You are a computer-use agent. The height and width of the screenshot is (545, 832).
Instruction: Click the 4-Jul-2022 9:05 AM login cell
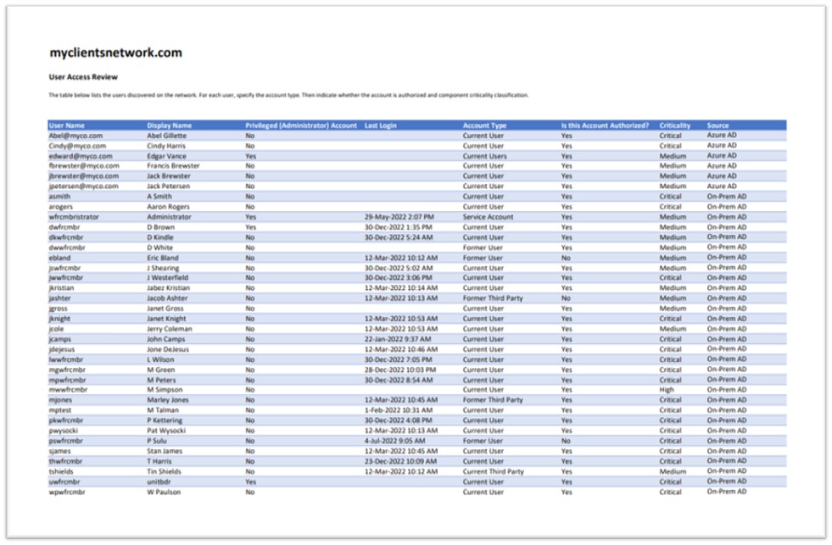(395, 441)
